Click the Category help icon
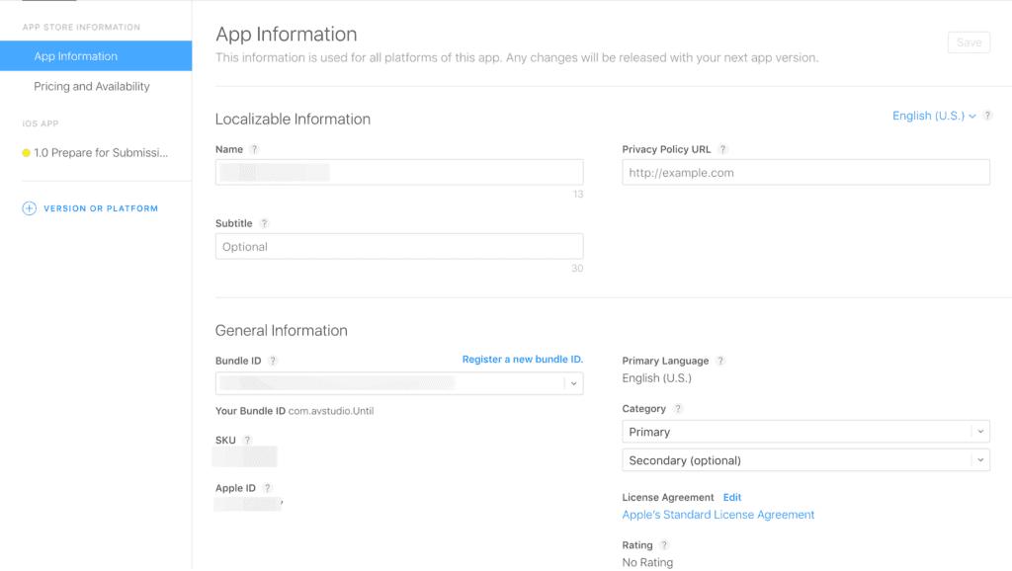 click(x=678, y=409)
